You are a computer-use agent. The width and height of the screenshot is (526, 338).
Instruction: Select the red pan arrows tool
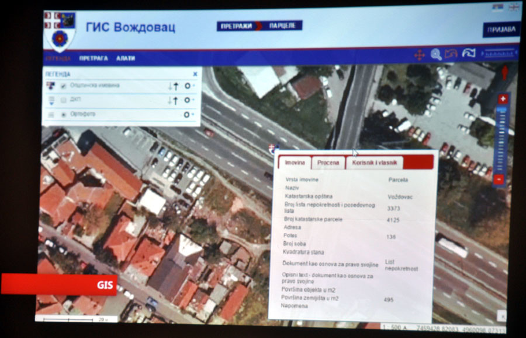pyautogui.click(x=419, y=55)
